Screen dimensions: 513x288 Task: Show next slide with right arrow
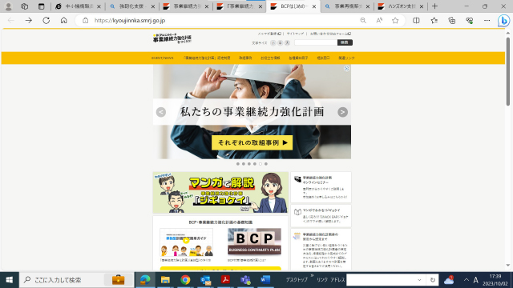click(342, 112)
